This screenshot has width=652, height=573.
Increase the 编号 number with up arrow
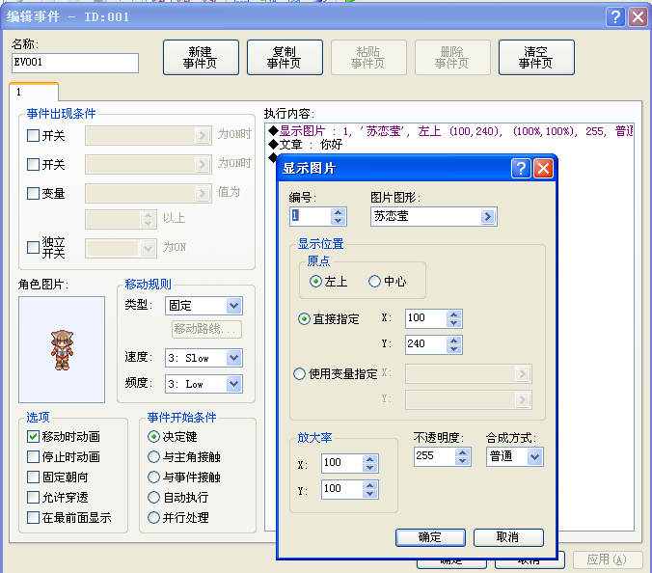[x=339, y=212]
